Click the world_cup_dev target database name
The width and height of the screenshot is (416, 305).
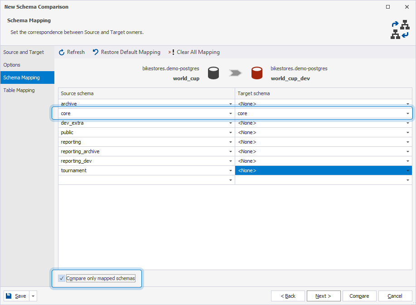[x=290, y=78]
